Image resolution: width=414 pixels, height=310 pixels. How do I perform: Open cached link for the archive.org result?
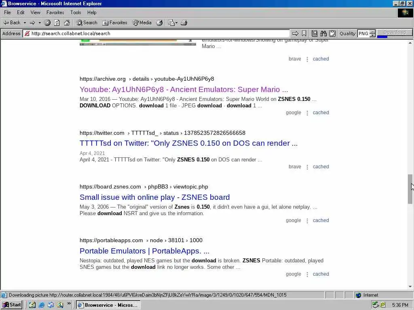321,113
